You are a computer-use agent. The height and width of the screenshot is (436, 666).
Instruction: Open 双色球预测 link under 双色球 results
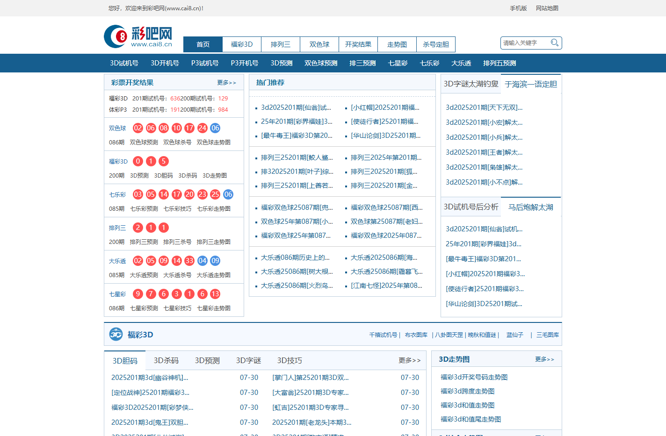tap(144, 142)
